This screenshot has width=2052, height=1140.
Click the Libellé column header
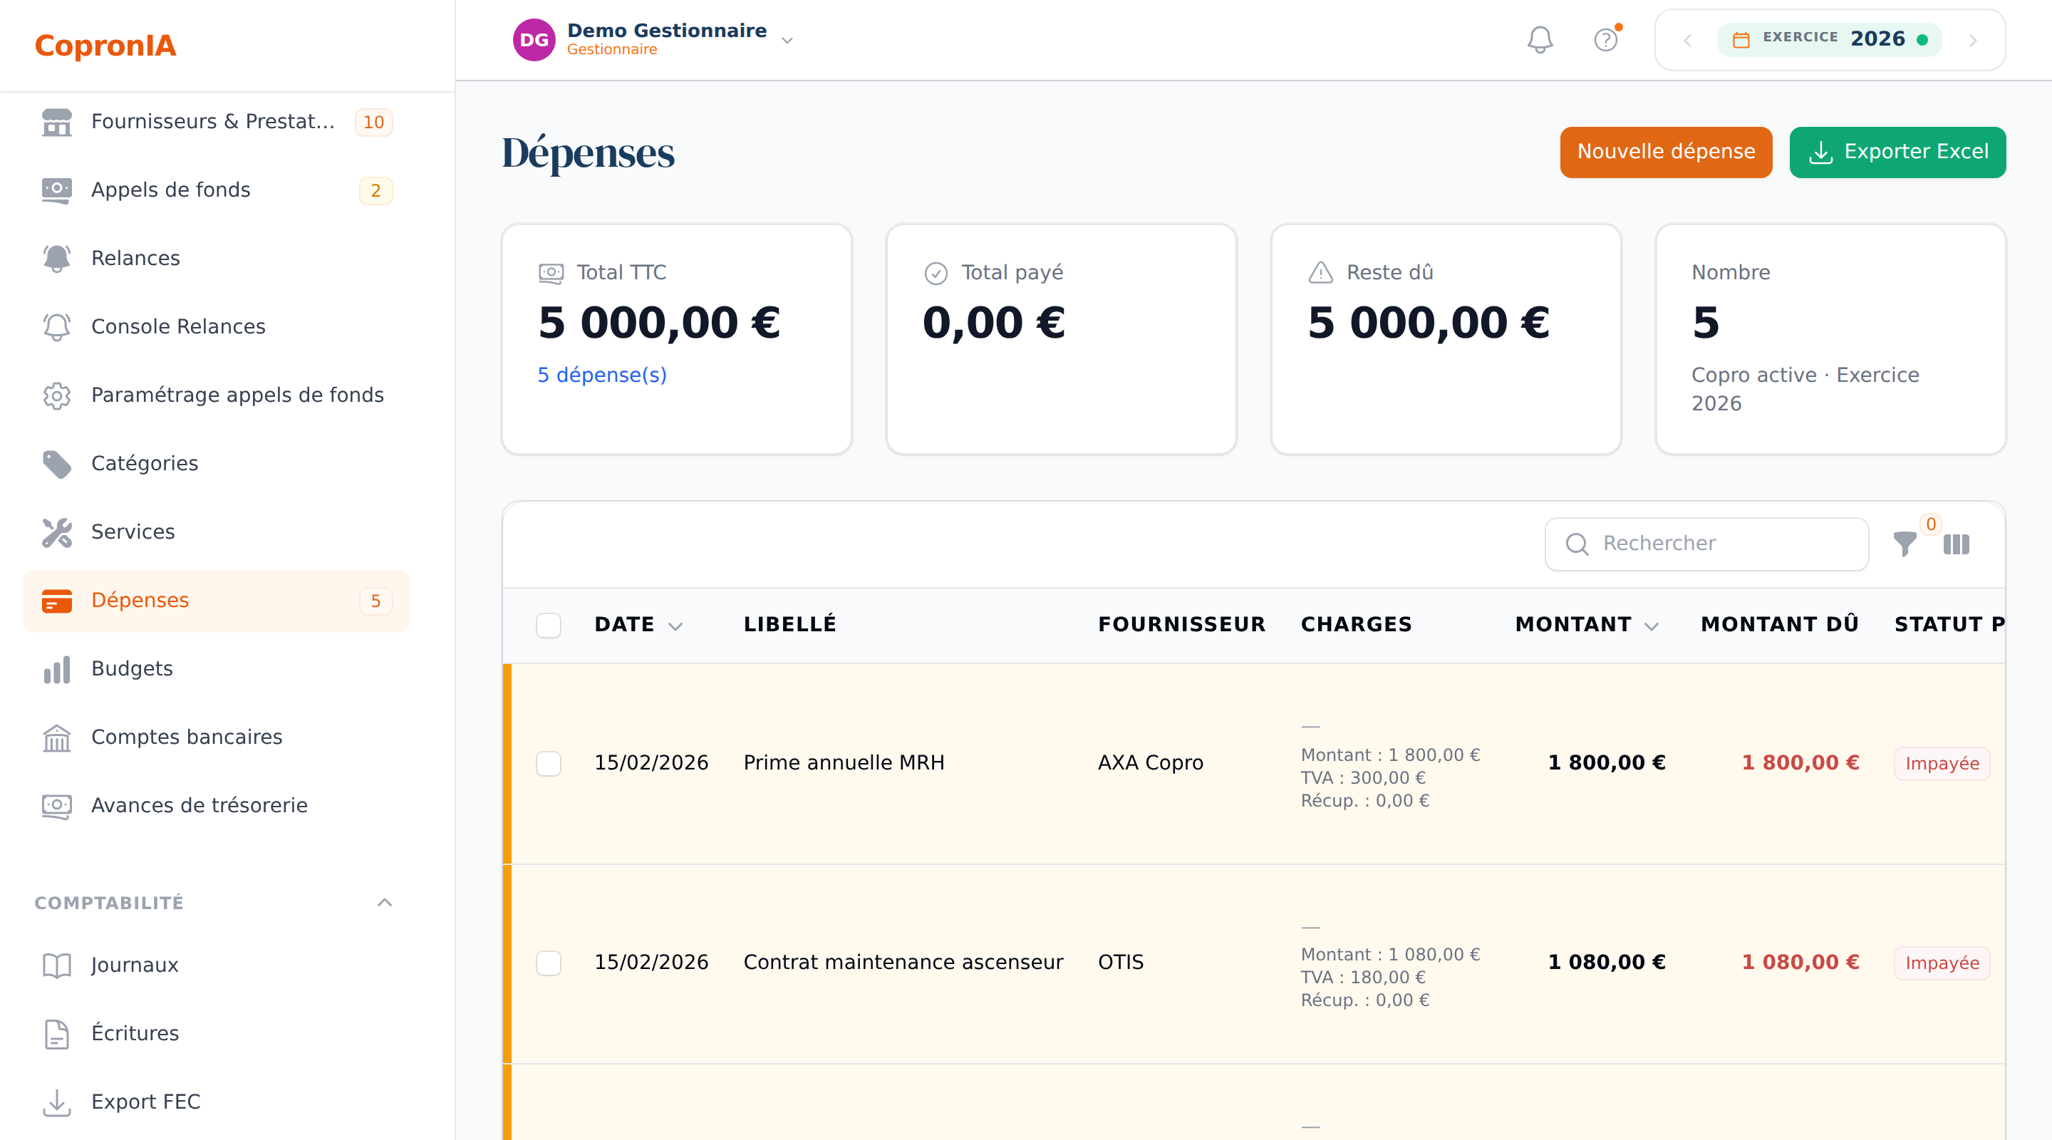(789, 626)
